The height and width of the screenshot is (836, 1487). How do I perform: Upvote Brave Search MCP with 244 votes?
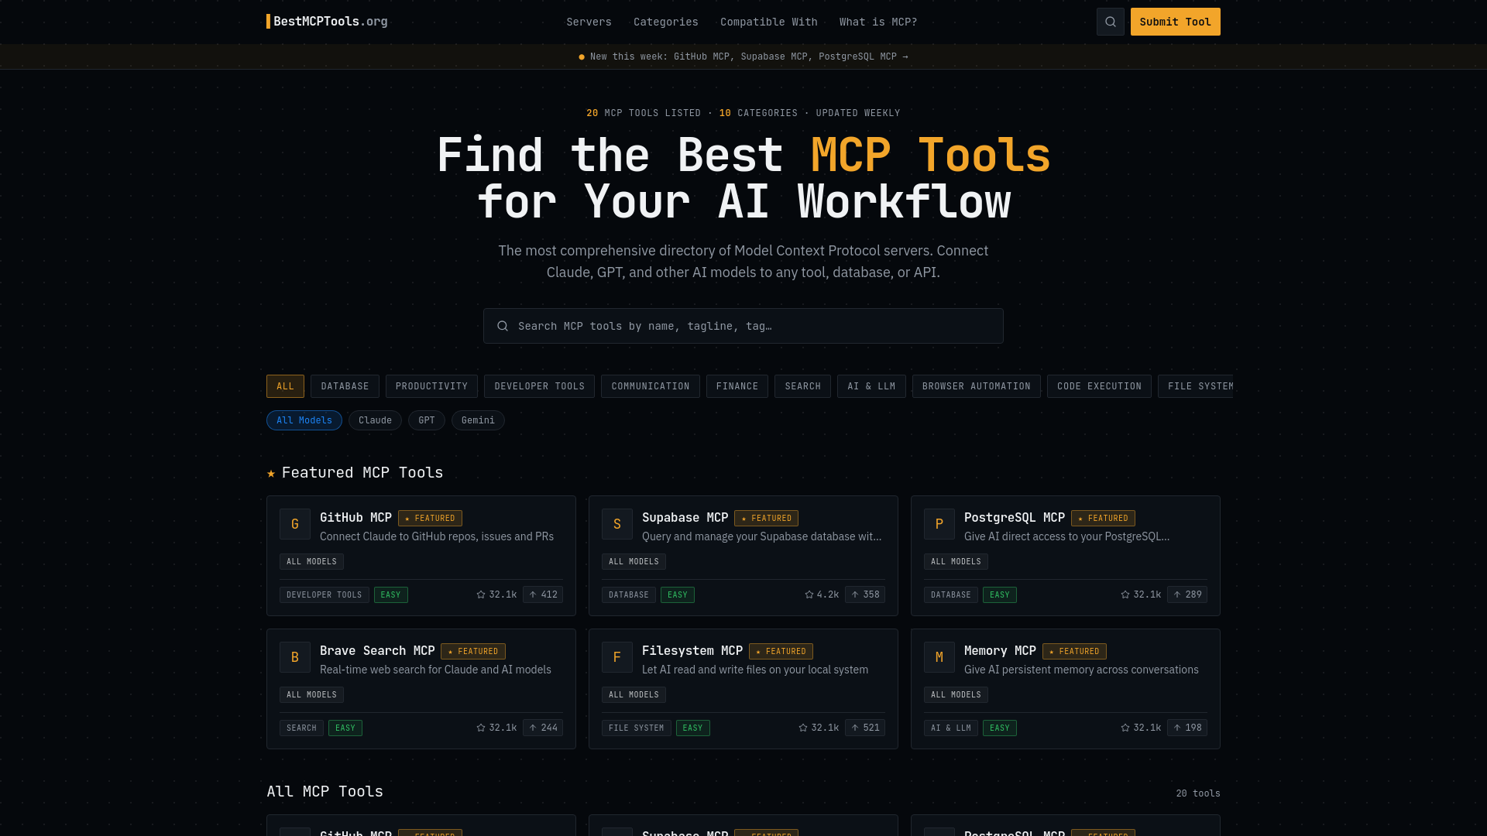pyautogui.click(x=543, y=728)
